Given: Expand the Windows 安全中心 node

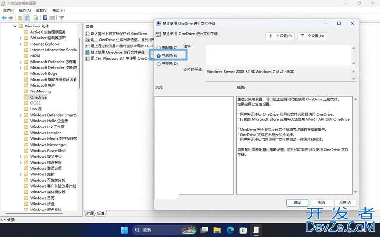Looking at the screenshot, I should coord(20,157).
